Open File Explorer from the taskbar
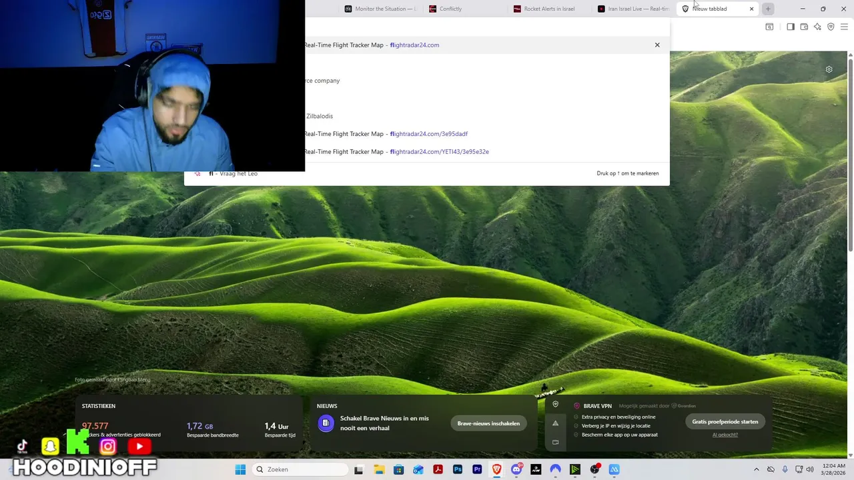The height and width of the screenshot is (480, 854). pos(379,469)
